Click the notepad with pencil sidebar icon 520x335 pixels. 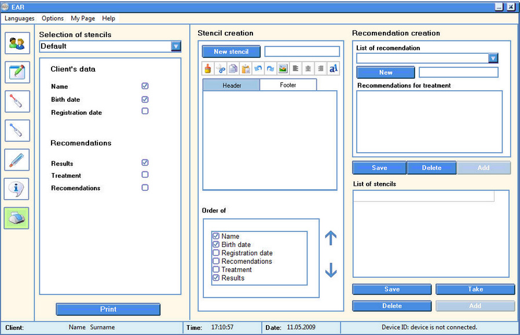(x=17, y=72)
